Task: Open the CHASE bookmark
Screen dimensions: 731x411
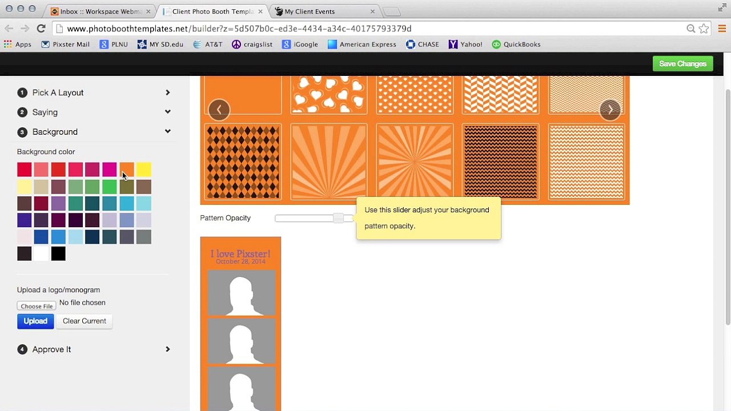Action: 423,45
